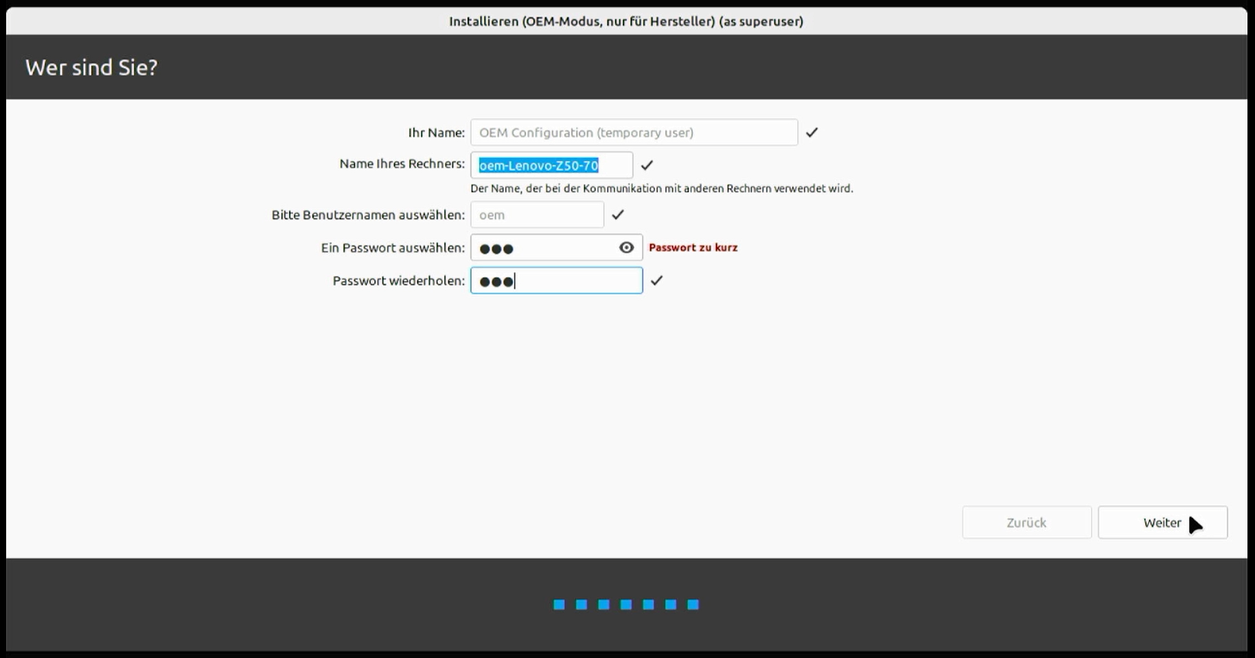Go back with the Zurück button
1255x658 pixels.
point(1026,523)
